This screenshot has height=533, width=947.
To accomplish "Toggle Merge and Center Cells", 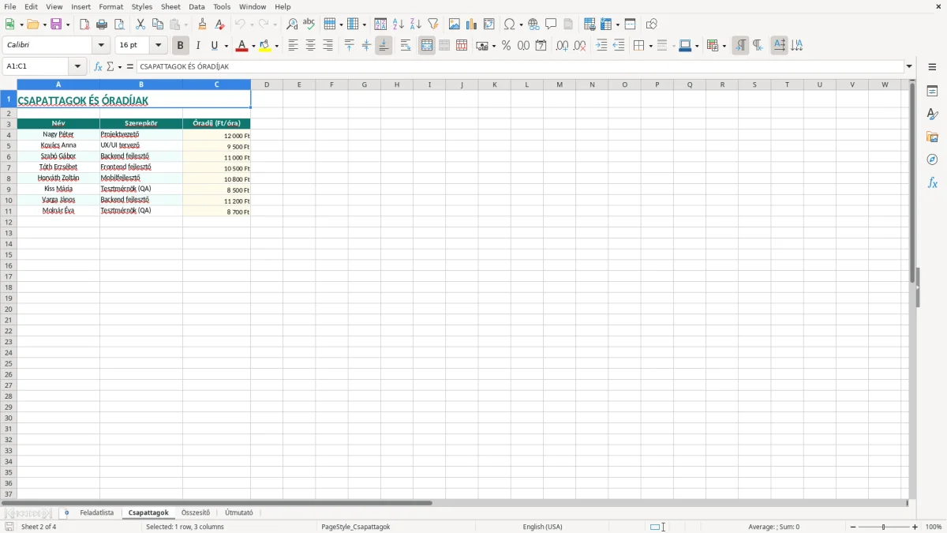I will click(427, 46).
